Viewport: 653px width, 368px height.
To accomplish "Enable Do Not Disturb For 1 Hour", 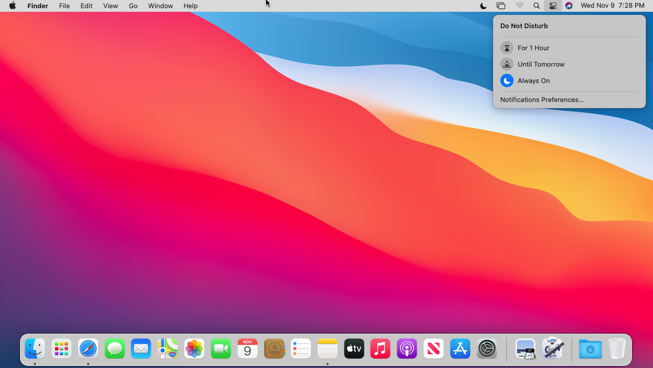I will click(569, 48).
